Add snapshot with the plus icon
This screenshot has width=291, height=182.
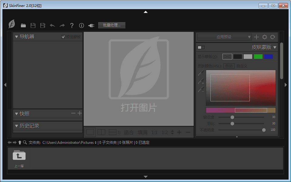tap(80, 113)
